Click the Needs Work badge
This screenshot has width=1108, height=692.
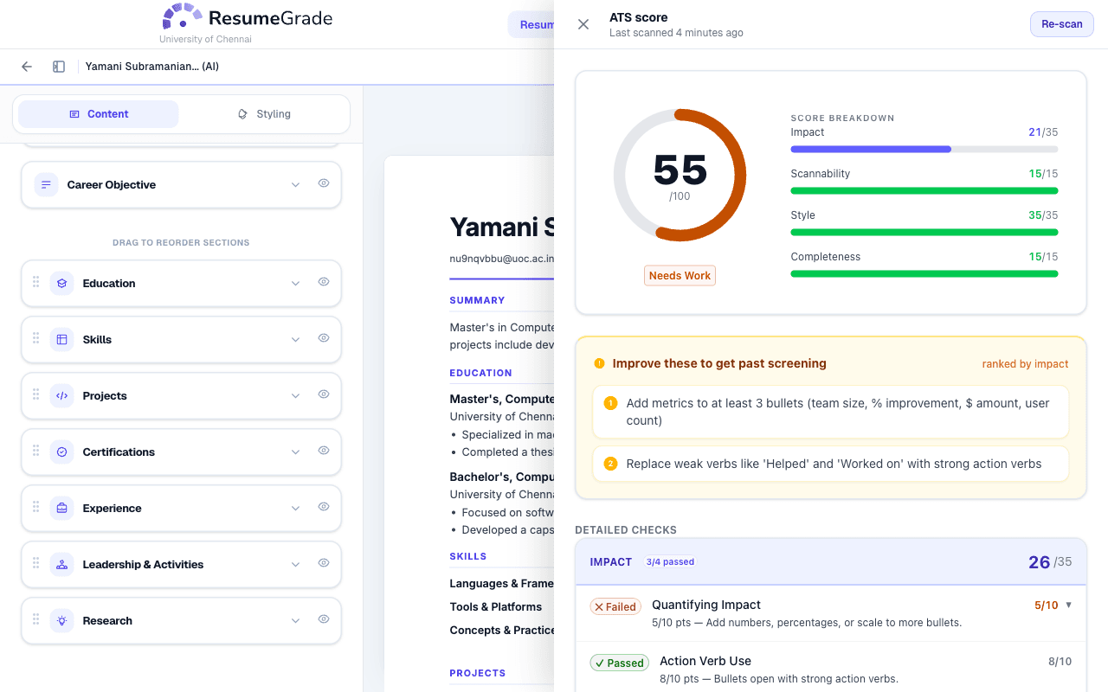click(x=680, y=276)
